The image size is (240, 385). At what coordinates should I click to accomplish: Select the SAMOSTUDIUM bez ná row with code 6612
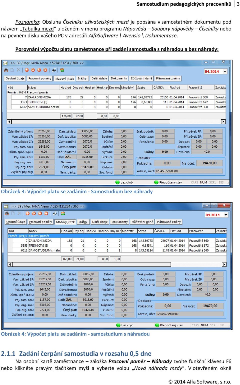[116, 107]
